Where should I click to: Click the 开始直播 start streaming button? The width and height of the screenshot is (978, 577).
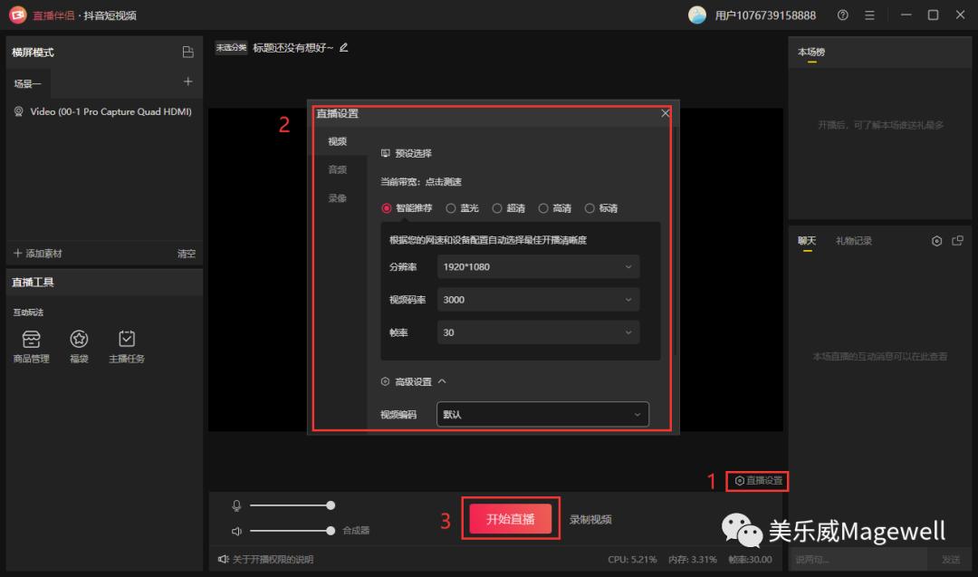click(x=511, y=518)
